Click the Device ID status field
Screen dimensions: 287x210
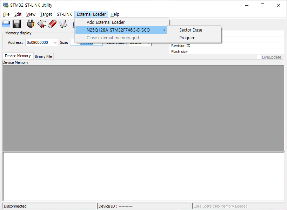coord(144,206)
